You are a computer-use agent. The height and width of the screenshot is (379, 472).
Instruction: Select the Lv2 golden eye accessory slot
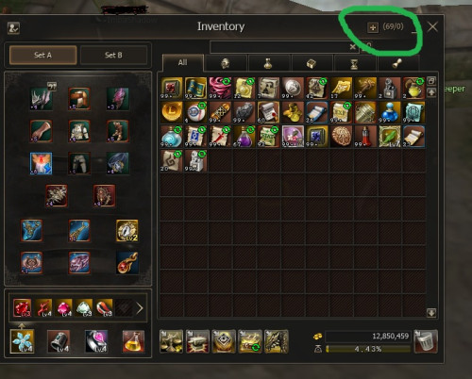point(127,231)
